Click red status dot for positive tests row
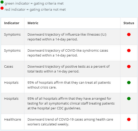The width and height of the screenshot is (138, 131). tap(129, 67)
